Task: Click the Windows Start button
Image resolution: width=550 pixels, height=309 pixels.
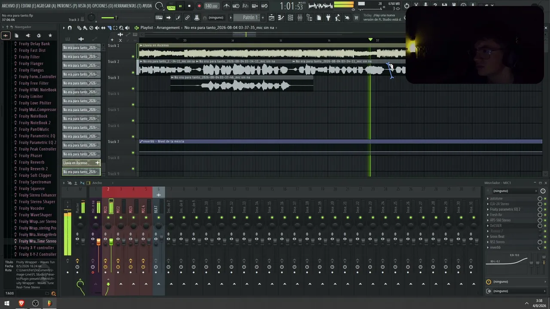Action: [x=7, y=303]
